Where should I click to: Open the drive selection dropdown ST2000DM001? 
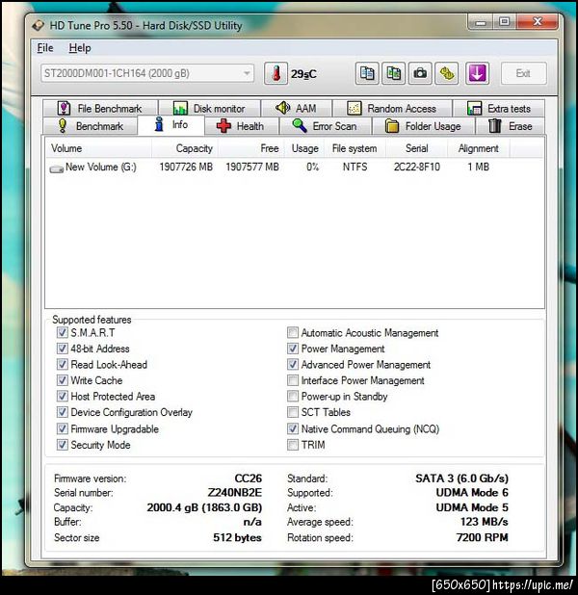[x=147, y=73]
